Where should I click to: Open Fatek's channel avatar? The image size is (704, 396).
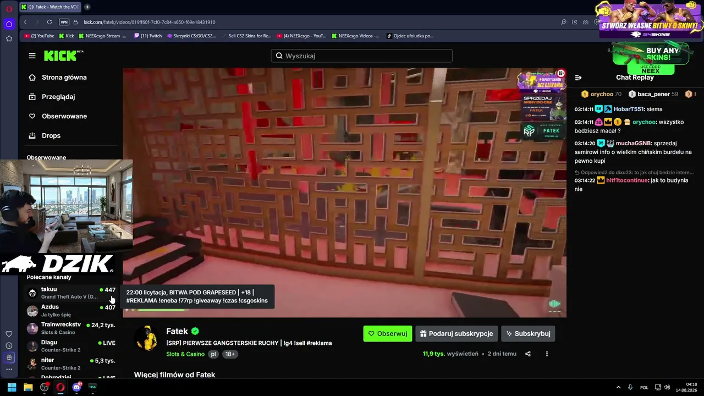(x=147, y=338)
